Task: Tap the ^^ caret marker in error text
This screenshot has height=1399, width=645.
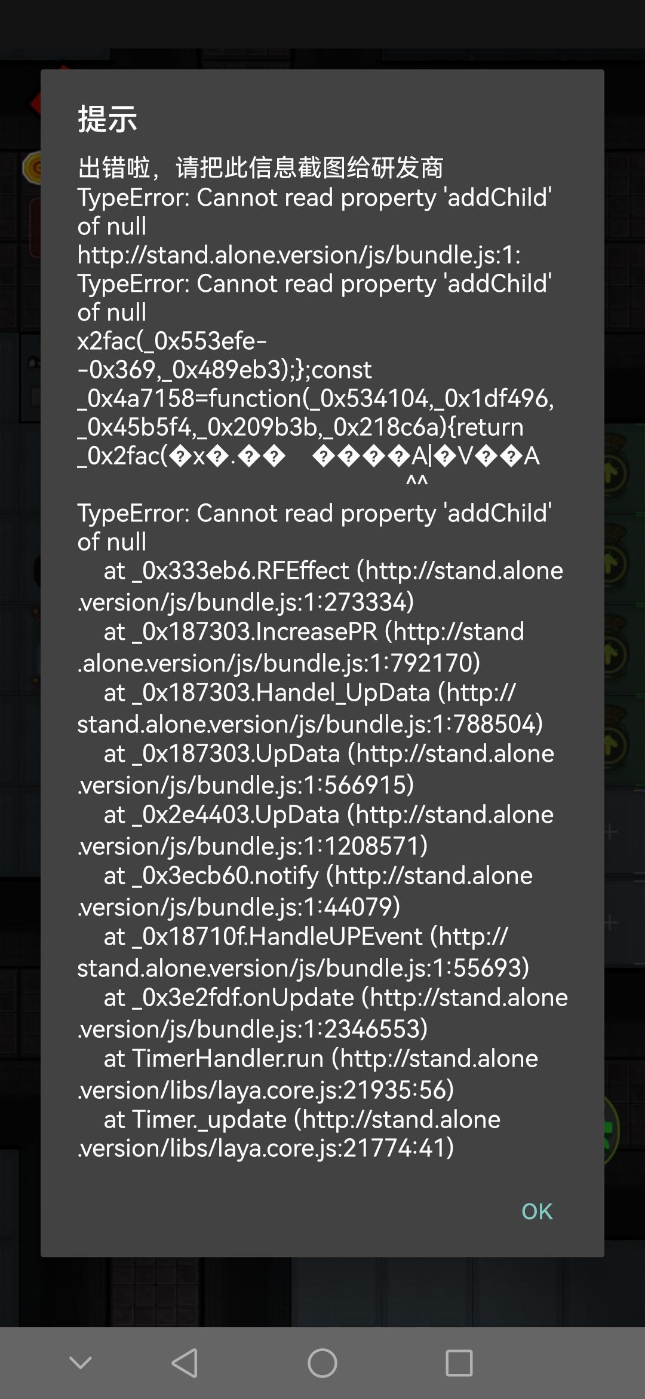Action: pyautogui.click(x=417, y=481)
